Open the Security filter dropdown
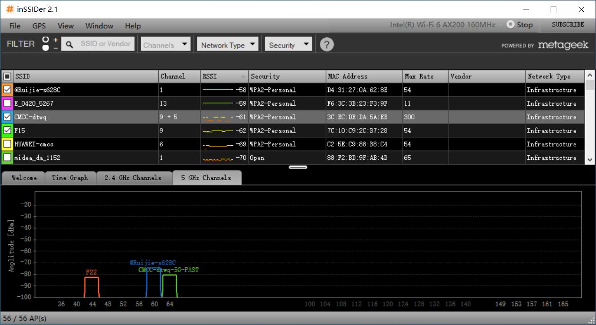The image size is (596, 325). pos(289,45)
